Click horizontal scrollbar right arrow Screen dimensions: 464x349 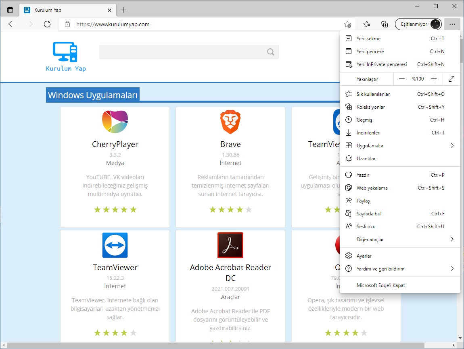(454, 345)
